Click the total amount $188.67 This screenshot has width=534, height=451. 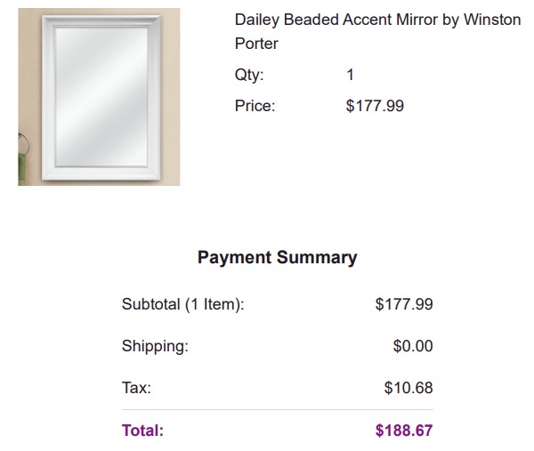point(404,431)
